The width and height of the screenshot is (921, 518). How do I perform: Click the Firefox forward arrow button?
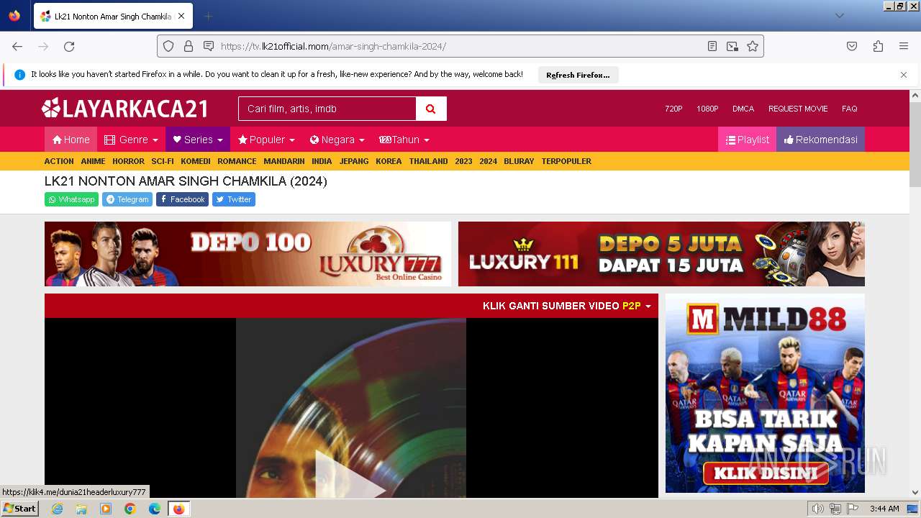coord(43,46)
